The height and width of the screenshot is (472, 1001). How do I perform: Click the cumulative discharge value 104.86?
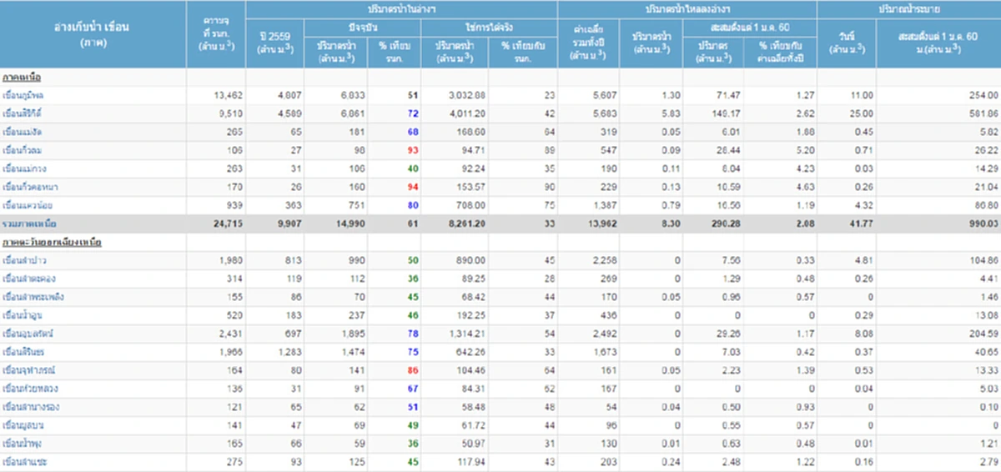(x=983, y=261)
